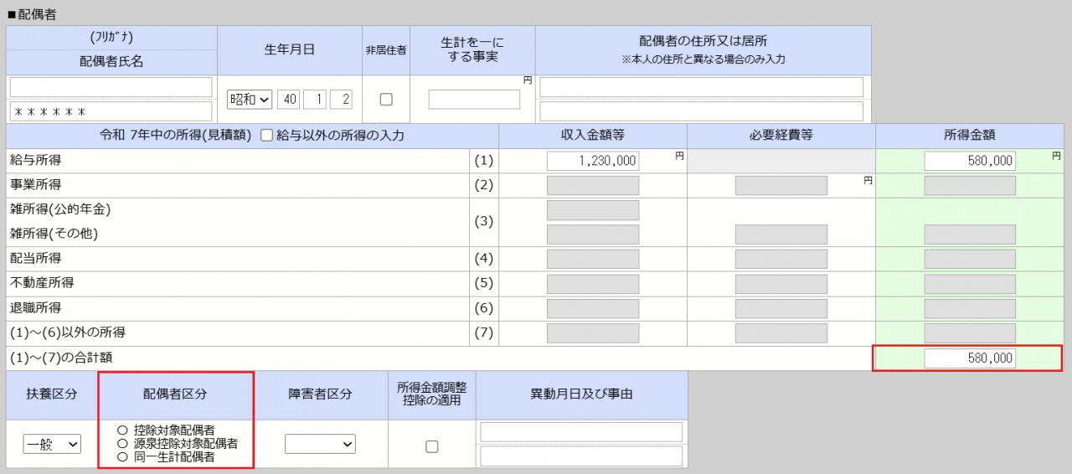1072x474 pixels.
Task: Click the 不動産所得 row label
Action: coord(42,283)
